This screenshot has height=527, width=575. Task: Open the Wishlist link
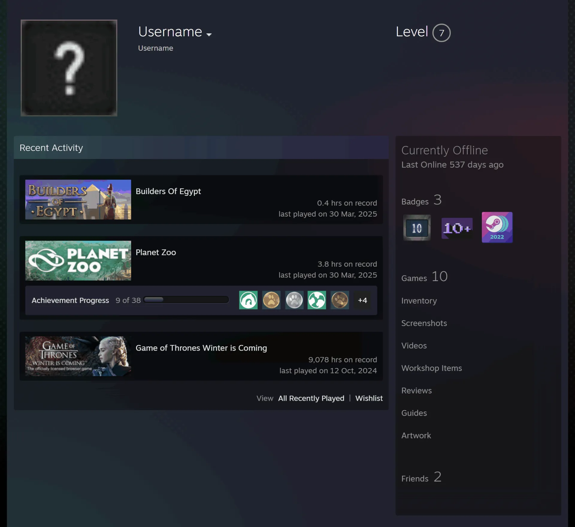pos(369,398)
